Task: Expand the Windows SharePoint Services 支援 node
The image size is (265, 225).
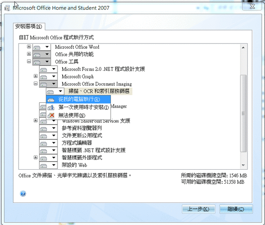Action: (x=35, y=120)
